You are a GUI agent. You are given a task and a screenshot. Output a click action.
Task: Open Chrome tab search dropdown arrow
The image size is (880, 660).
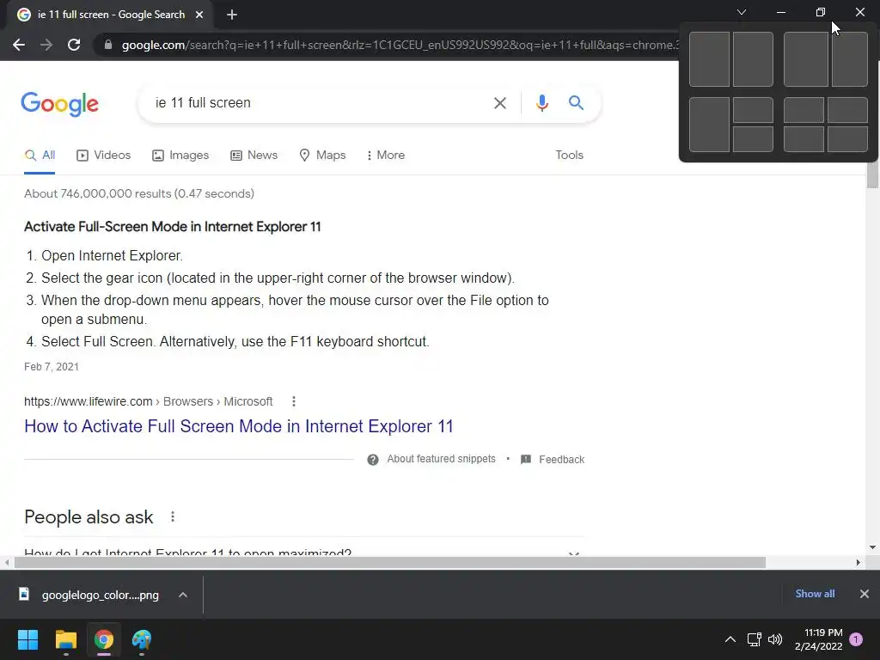click(x=742, y=12)
